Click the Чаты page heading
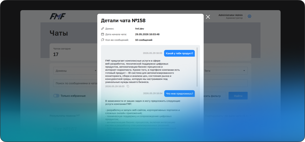This screenshot has height=142, width=305. 59,33
